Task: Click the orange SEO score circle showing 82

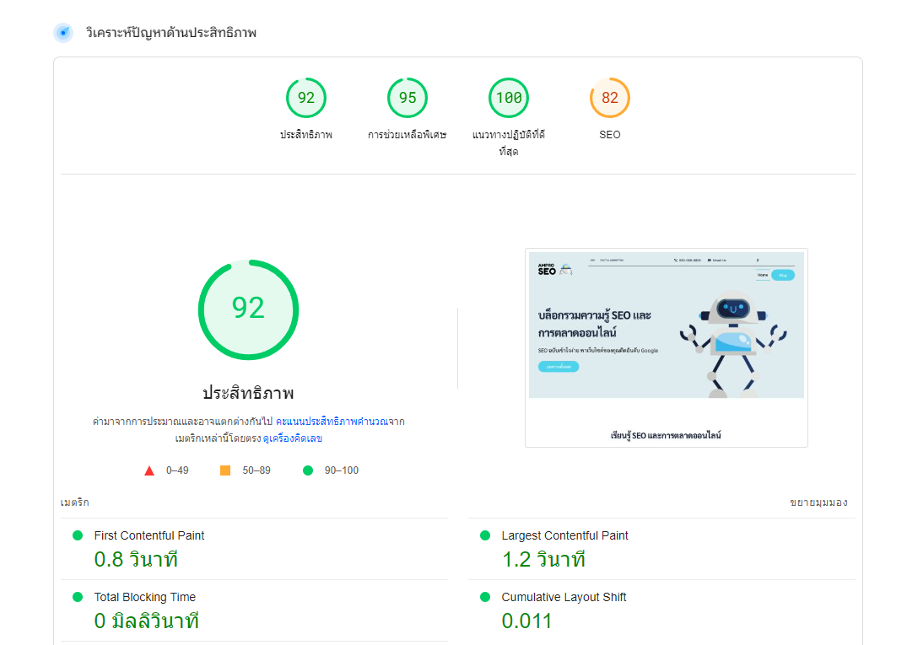Action: coord(610,98)
